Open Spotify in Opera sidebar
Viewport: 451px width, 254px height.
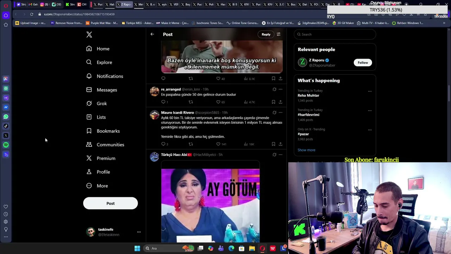click(x=6, y=145)
